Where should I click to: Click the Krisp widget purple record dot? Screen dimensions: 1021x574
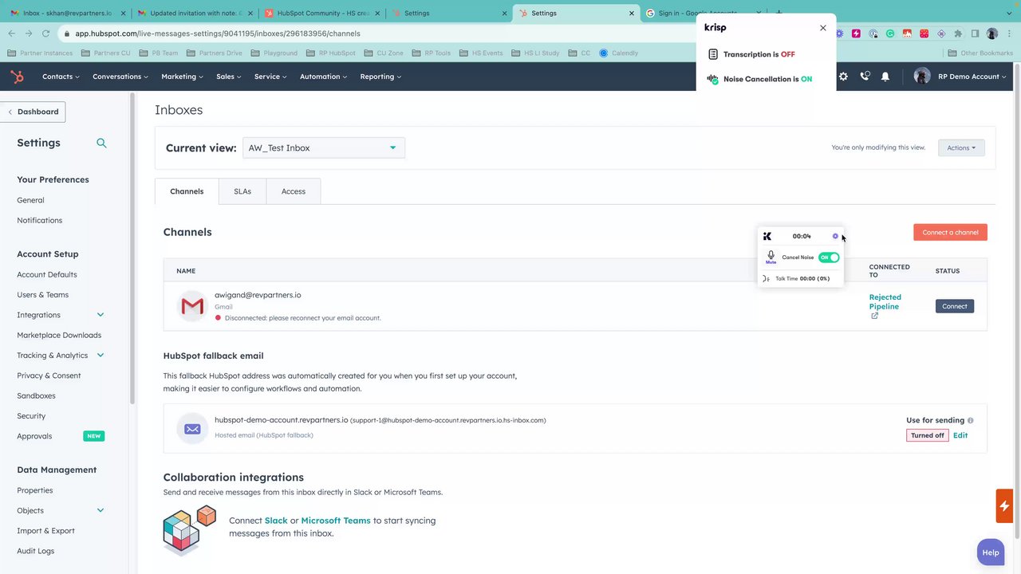pos(835,236)
